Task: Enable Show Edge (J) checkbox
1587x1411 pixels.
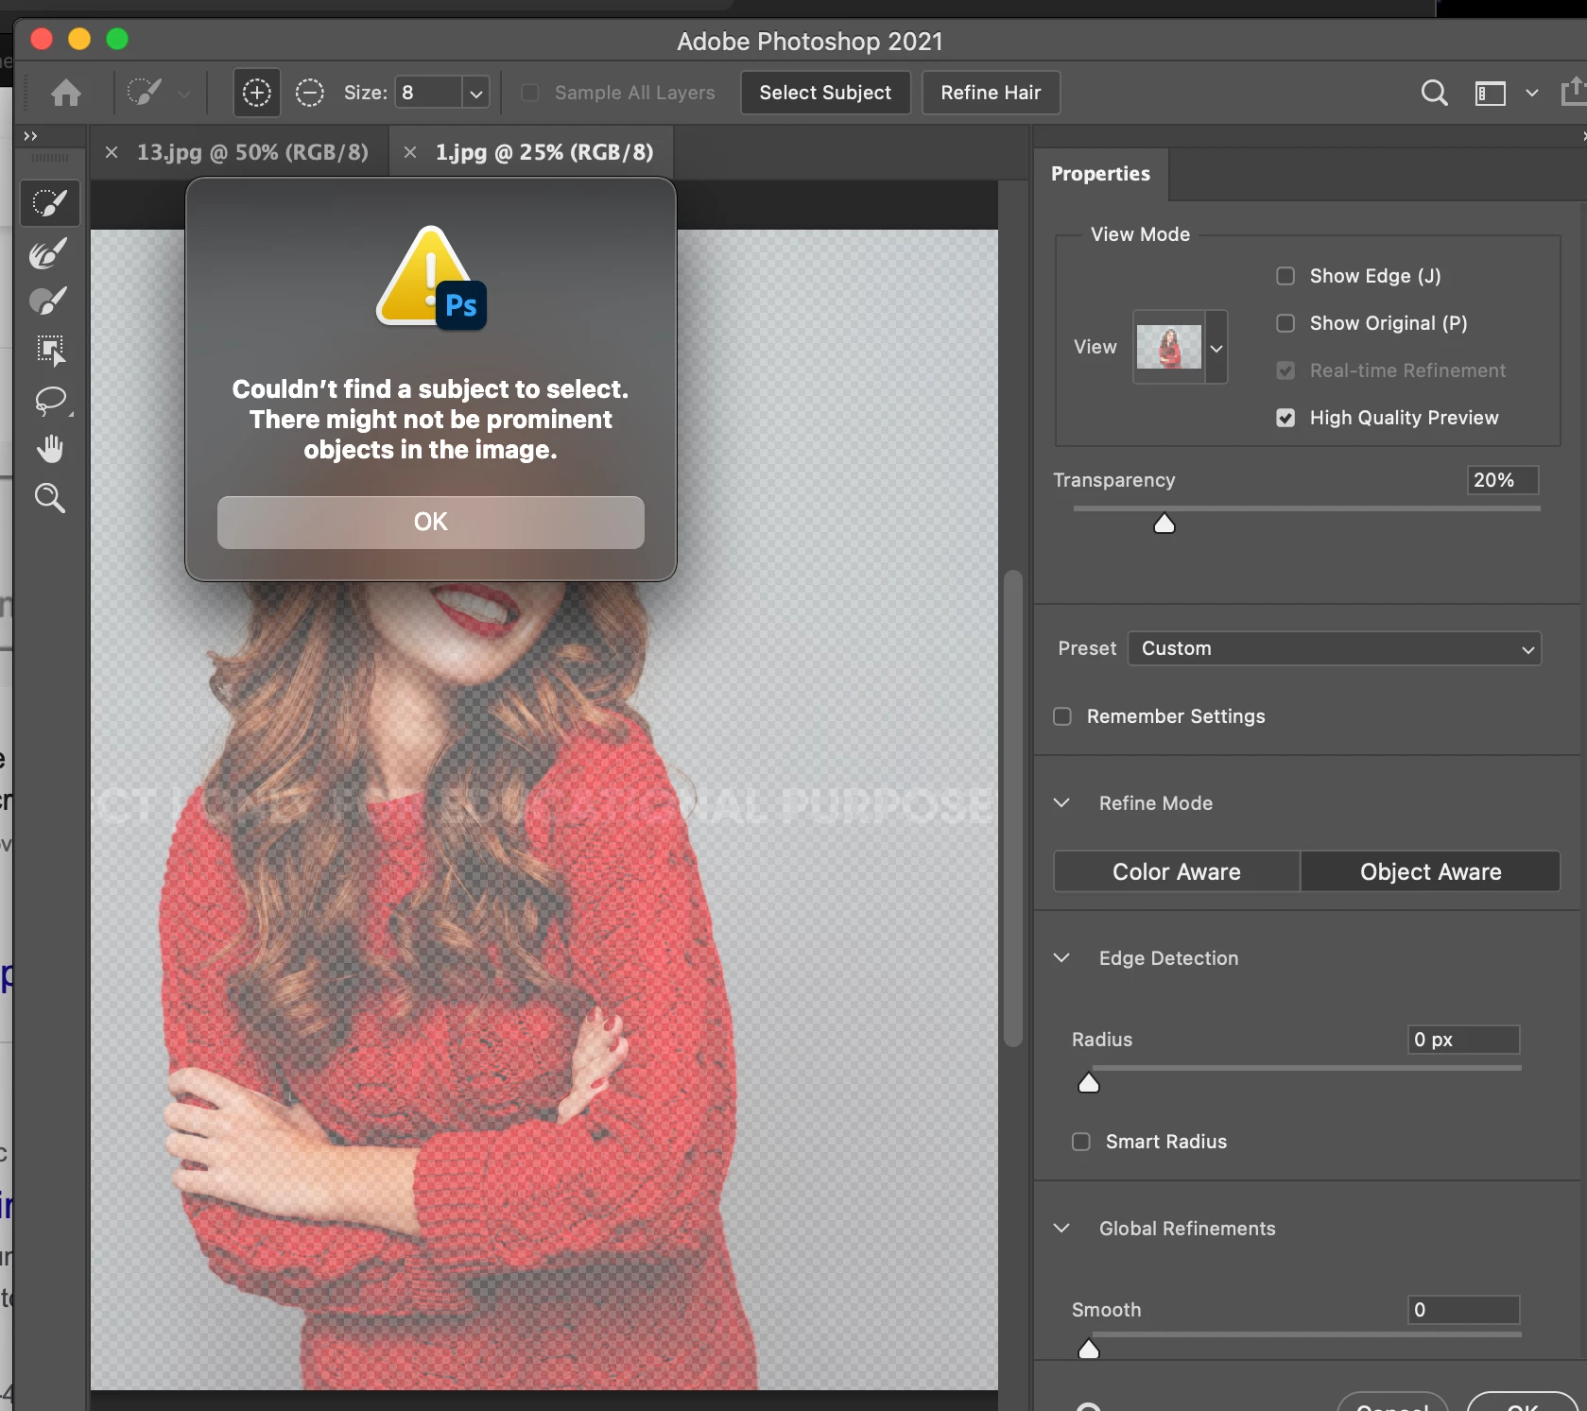Action: point(1285,276)
